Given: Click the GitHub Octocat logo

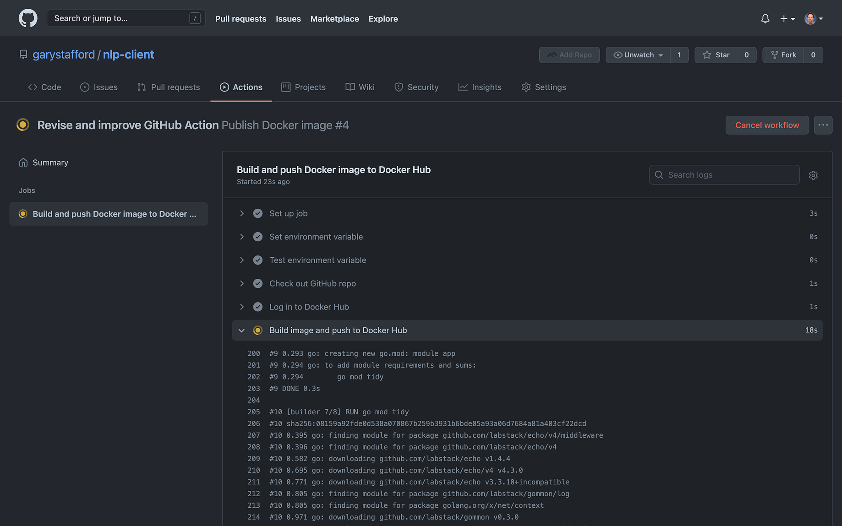Looking at the screenshot, I should coord(28,18).
